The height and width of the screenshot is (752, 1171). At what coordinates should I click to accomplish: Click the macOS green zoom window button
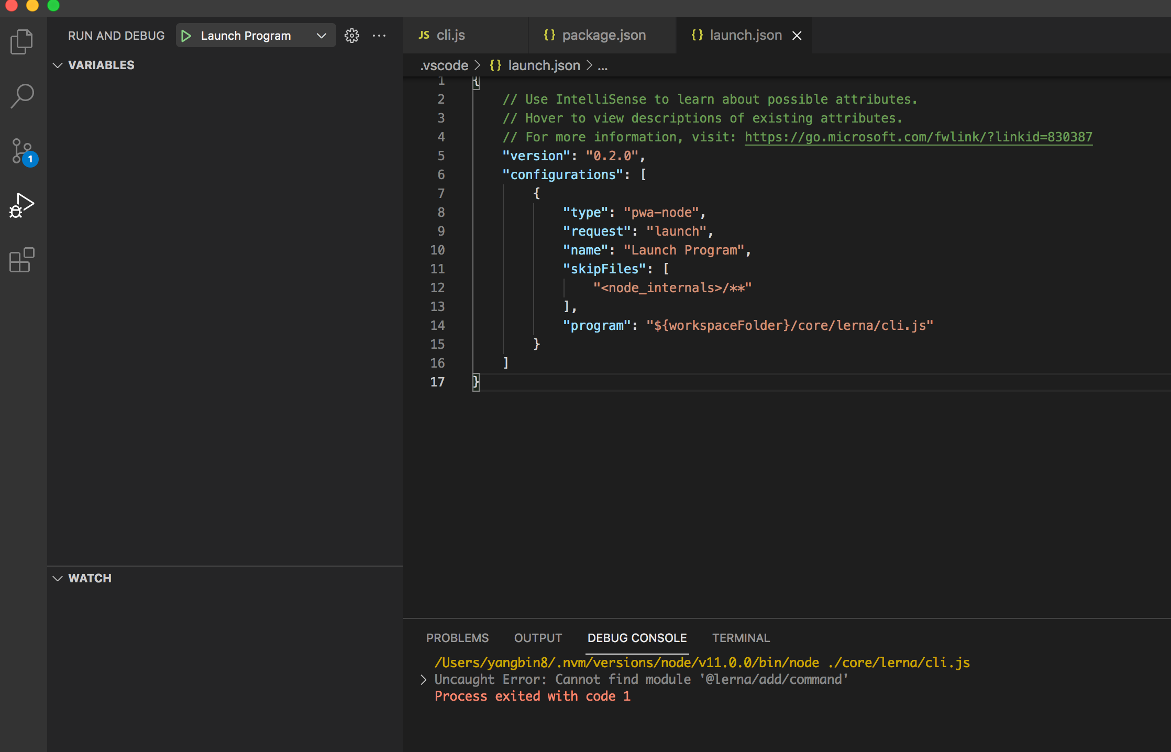click(x=53, y=5)
